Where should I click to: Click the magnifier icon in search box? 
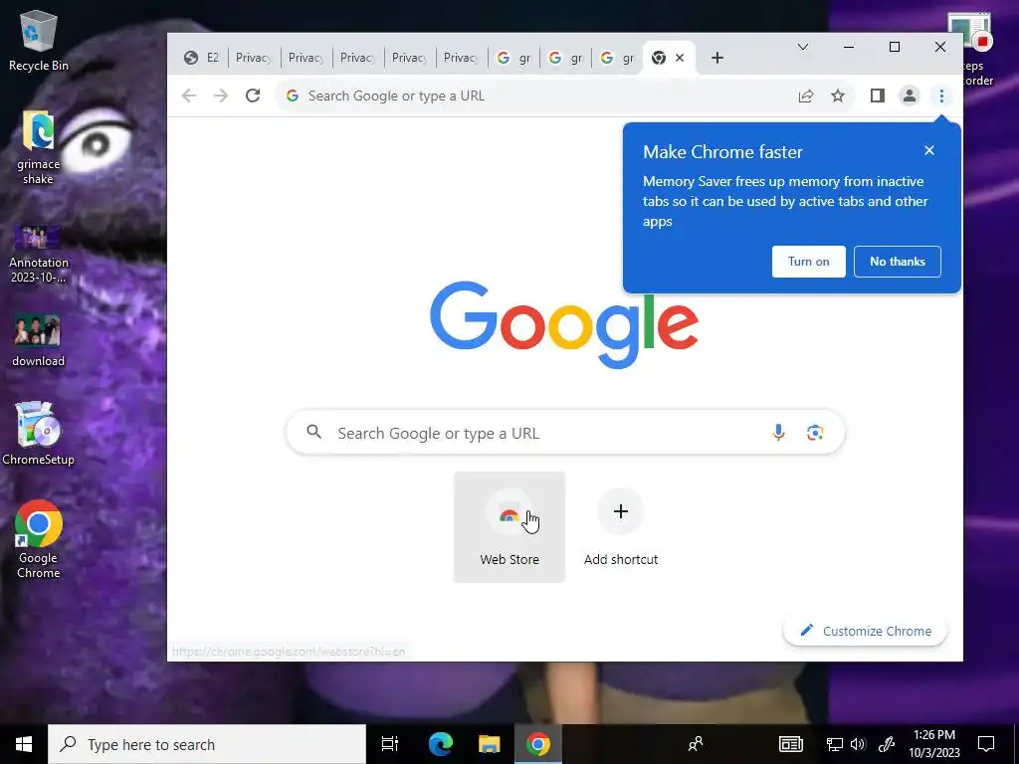[313, 432]
